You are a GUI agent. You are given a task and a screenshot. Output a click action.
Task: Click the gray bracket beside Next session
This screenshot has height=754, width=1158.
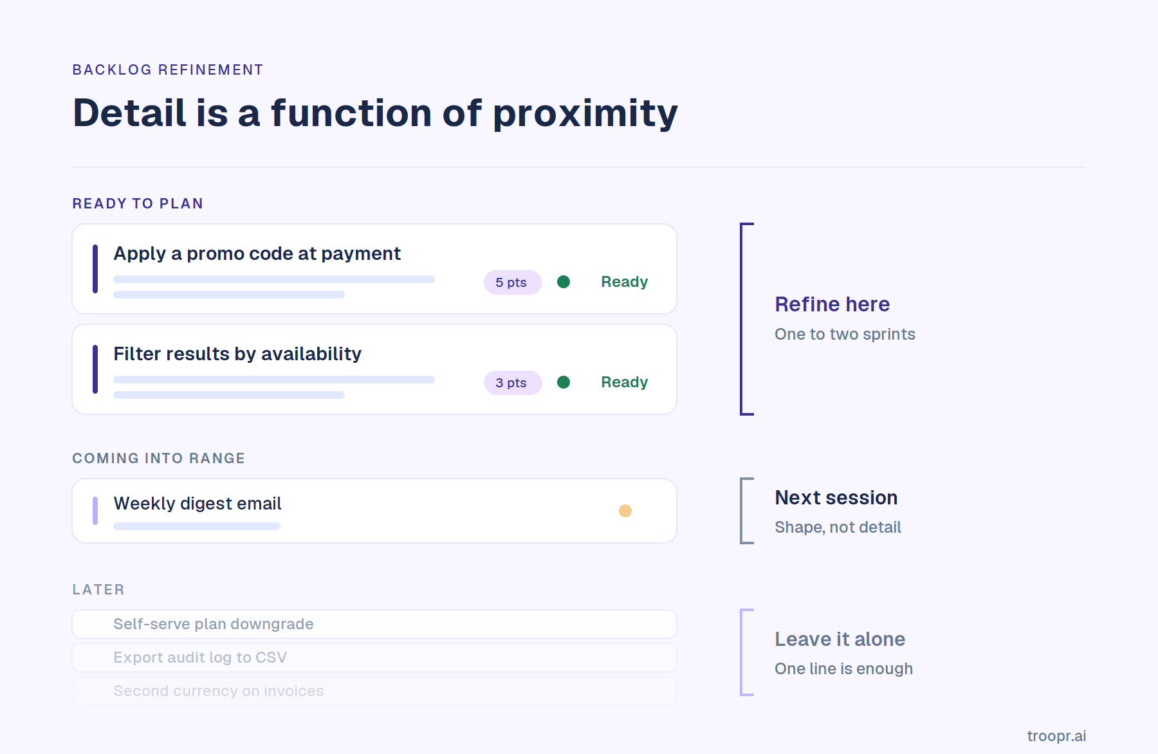(x=746, y=511)
